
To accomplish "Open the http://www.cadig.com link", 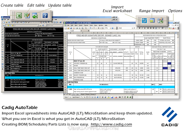I will click(x=111, y=124).
